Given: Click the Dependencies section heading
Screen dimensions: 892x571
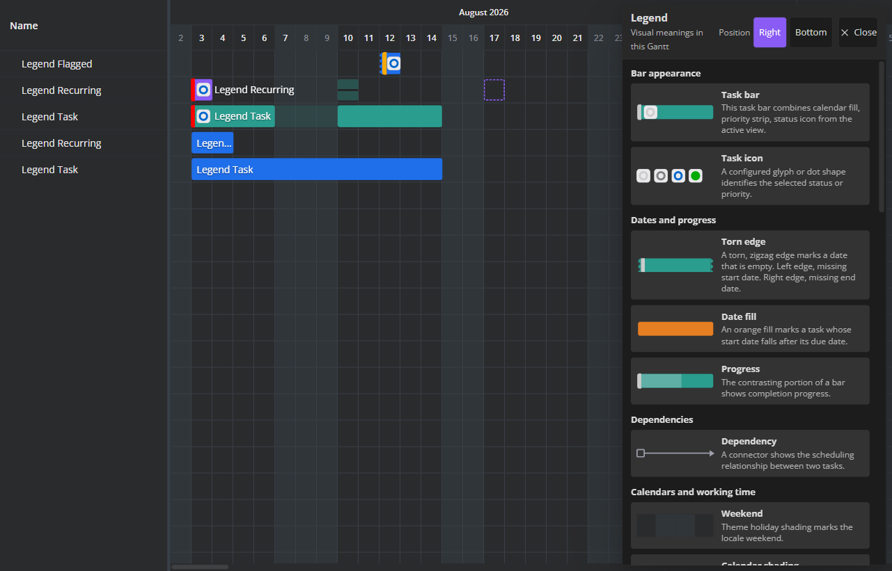Looking at the screenshot, I should (662, 419).
